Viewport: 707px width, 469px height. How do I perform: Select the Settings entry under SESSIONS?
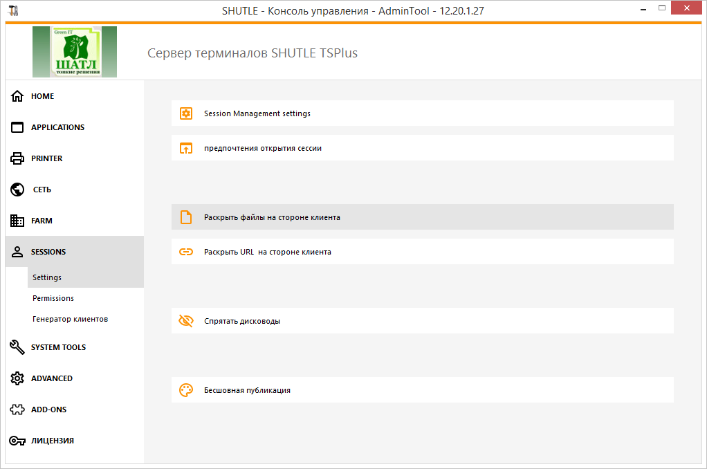tap(46, 277)
